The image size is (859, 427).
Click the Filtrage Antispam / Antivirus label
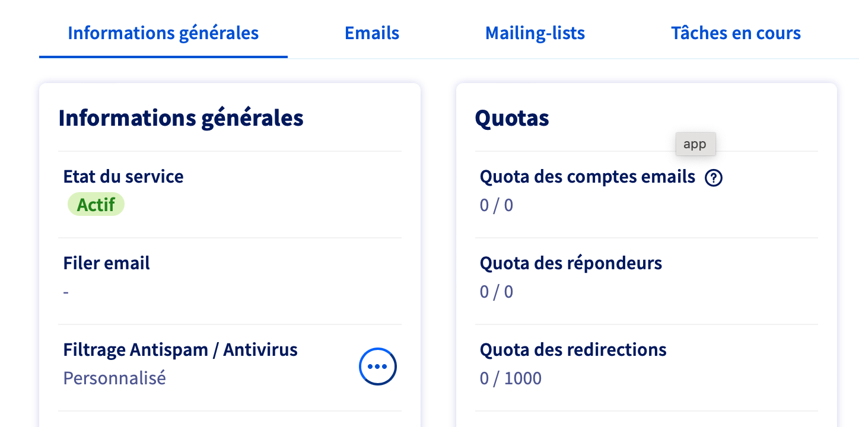point(180,349)
